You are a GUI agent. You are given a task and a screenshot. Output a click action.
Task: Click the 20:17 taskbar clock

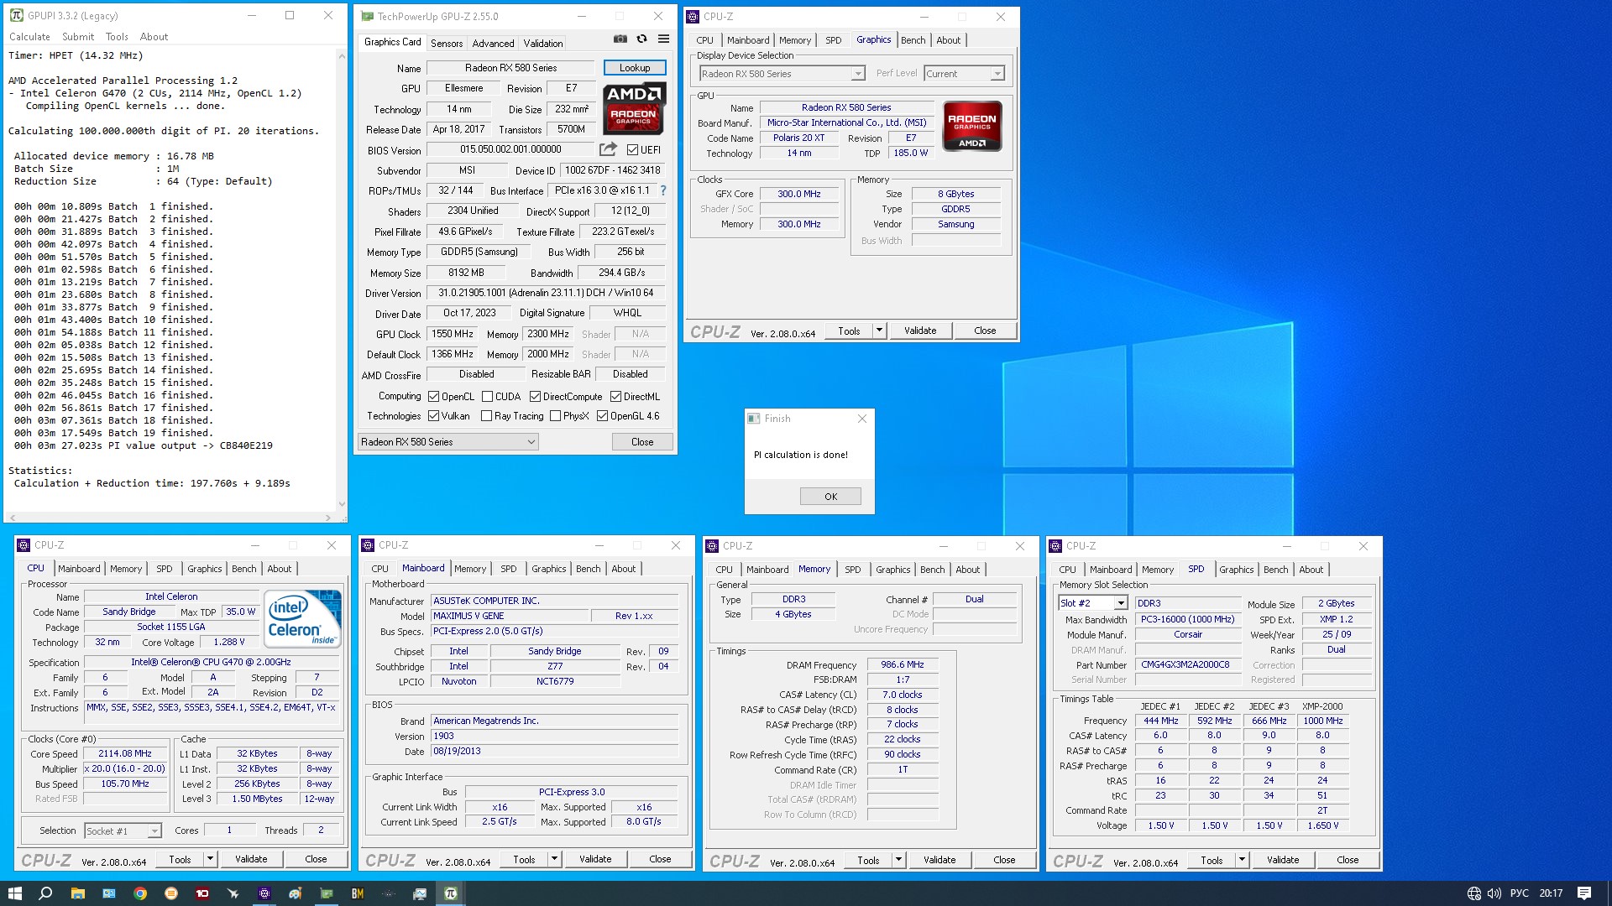click(1551, 893)
